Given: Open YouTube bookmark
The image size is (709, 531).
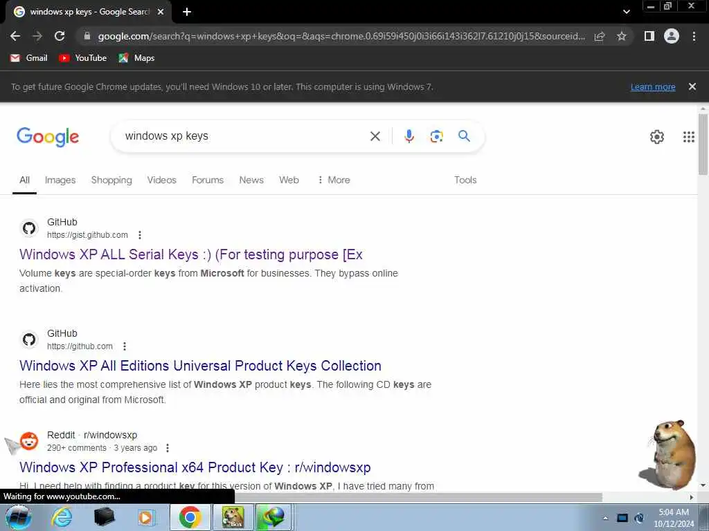Looking at the screenshot, I should pos(83,58).
